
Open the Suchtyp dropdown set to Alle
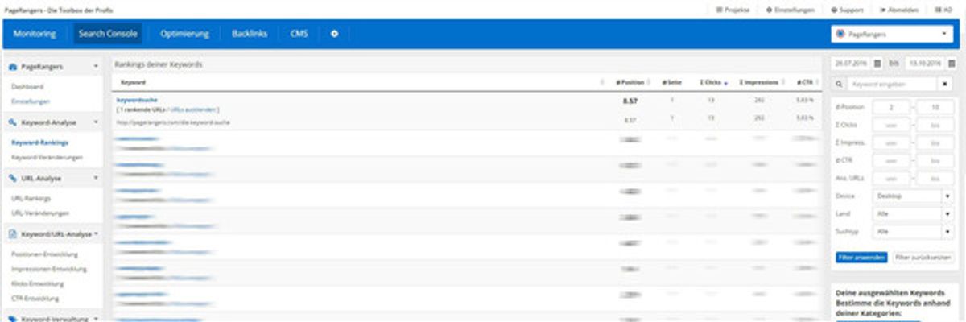coord(914,231)
